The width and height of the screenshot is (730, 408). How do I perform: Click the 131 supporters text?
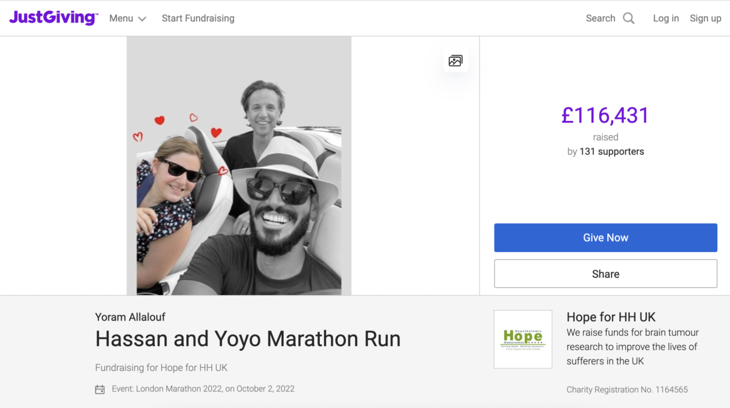[x=611, y=152]
